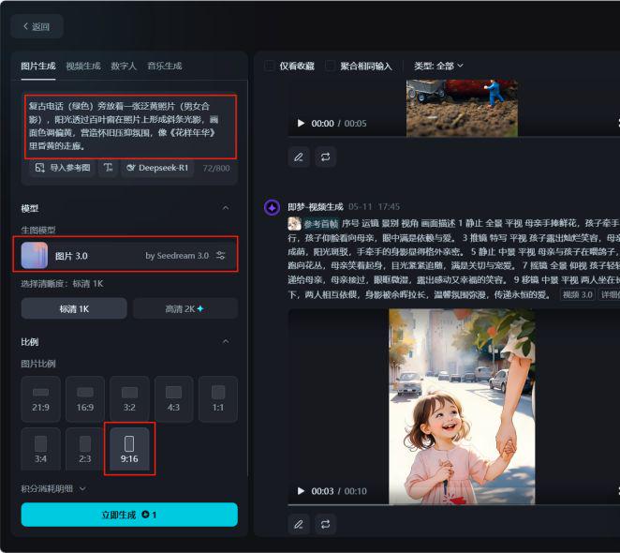Open the text T icon tool
This screenshot has height=553, width=620.
coord(108,168)
